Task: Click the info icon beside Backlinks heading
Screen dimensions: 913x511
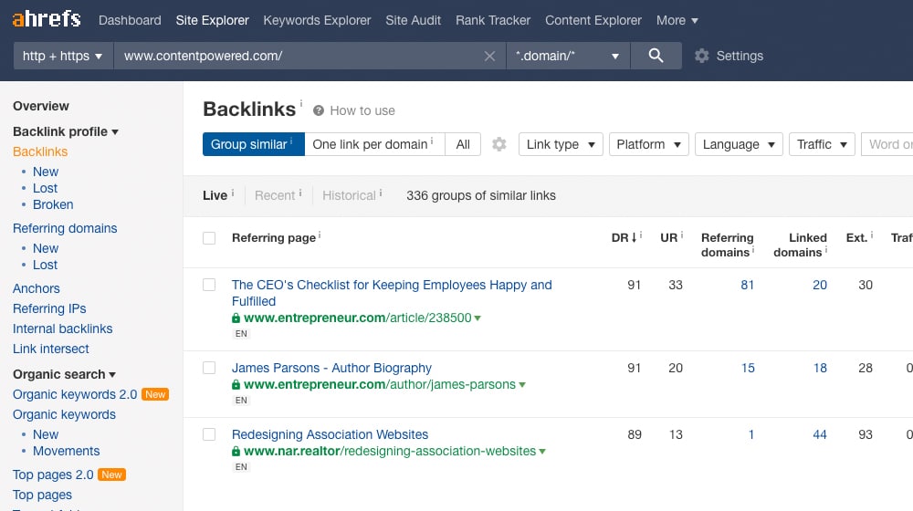Action: 301,103
